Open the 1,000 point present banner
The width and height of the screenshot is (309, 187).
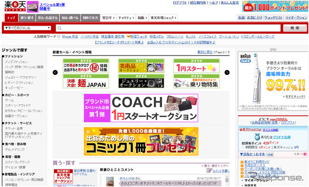coord(275,6)
